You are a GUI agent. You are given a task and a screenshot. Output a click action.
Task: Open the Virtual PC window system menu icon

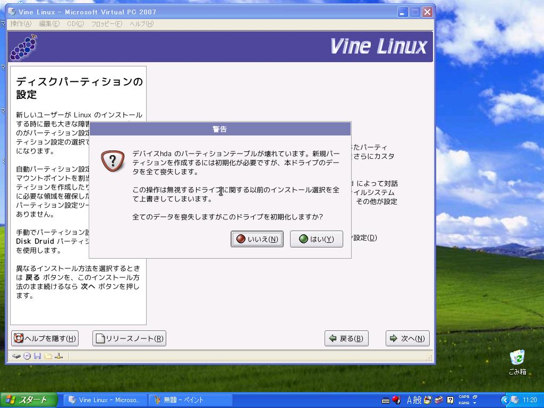click(12, 12)
